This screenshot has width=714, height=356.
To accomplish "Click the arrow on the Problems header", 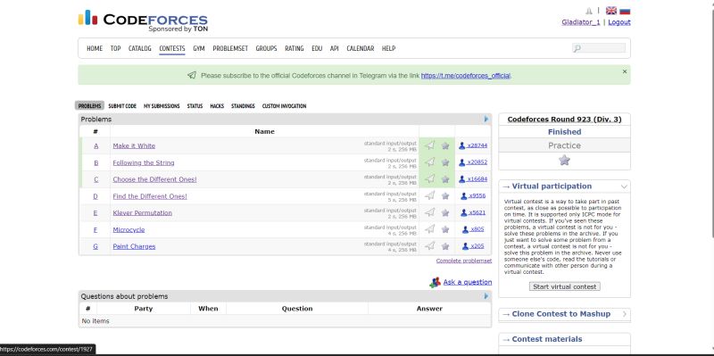I will point(486,119).
